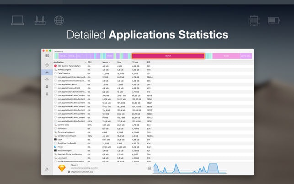Click the Sketch diamond icon in details

point(62,168)
